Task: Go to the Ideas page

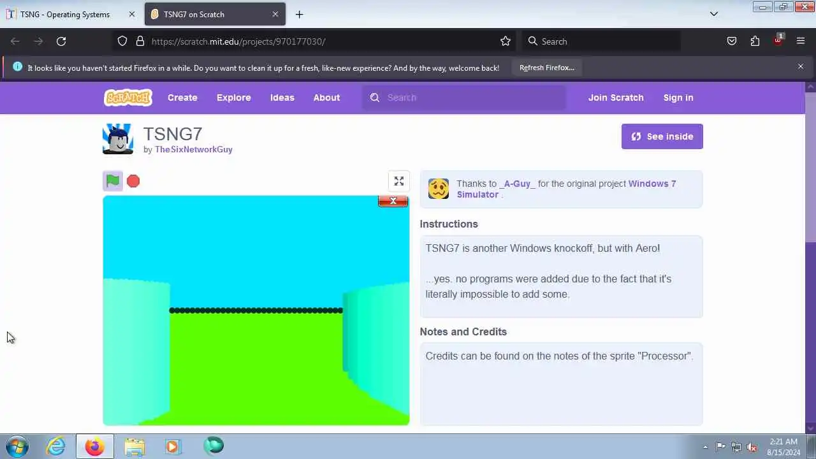Action: pyautogui.click(x=282, y=98)
